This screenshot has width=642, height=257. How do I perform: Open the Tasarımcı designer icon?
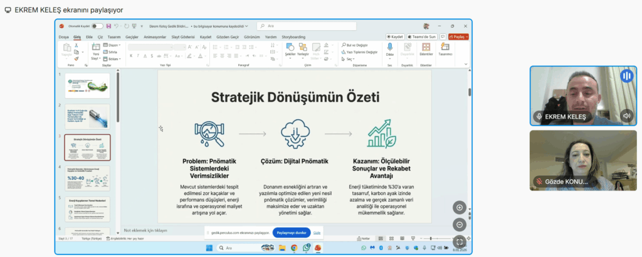click(445, 49)
